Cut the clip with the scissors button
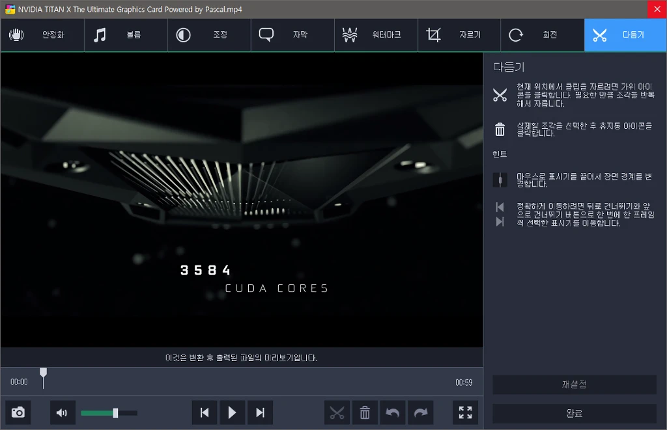The width and height of the screenshot is (667, 430). pyautogui.click(x=337, y=412)
